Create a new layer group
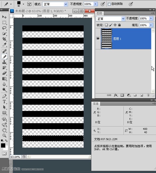 pos(135,95)
